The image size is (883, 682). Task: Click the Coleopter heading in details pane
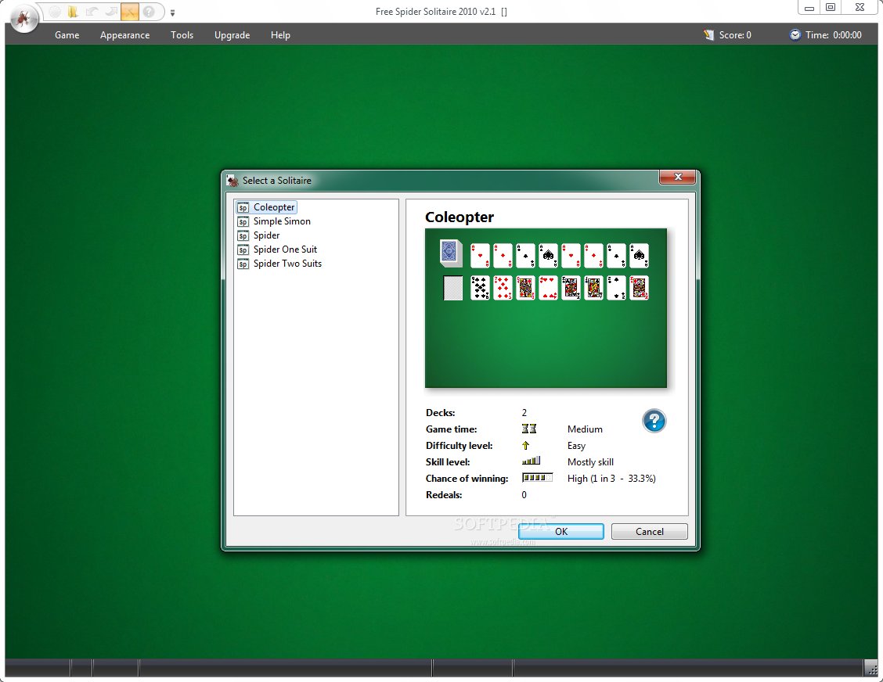[x=459, y=217]
